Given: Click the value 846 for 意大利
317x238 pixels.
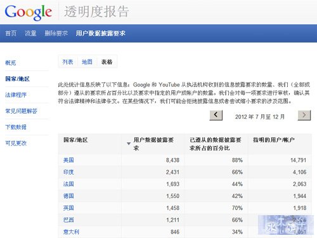Looking at the screenshot, I should coord(175,232).
